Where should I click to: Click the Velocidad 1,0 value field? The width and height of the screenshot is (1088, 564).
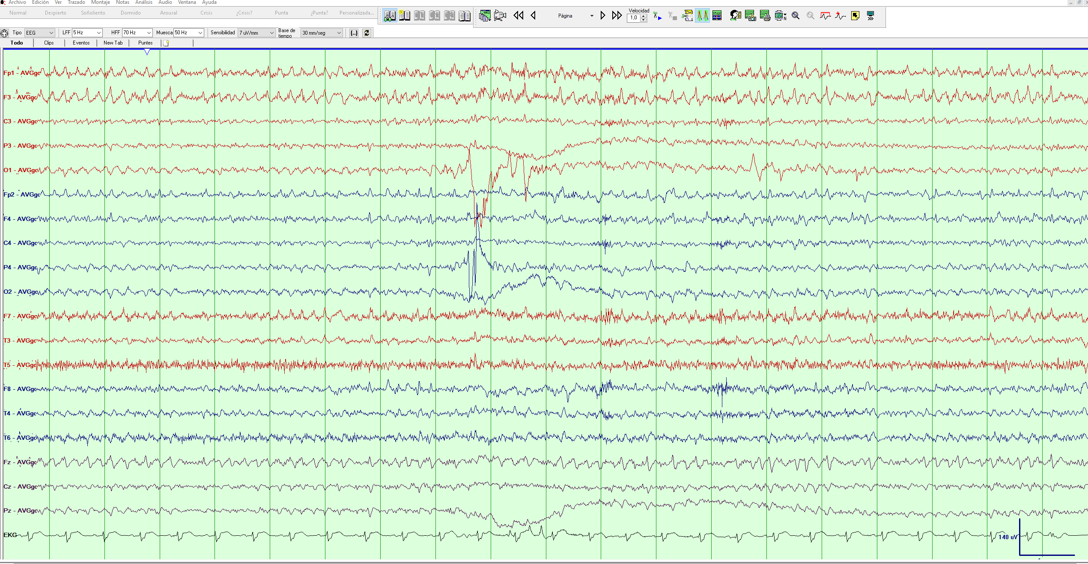tap(634, 18)
